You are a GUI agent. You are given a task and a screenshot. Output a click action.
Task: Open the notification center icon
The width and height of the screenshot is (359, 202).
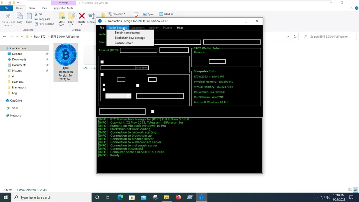tap(351, 197)
